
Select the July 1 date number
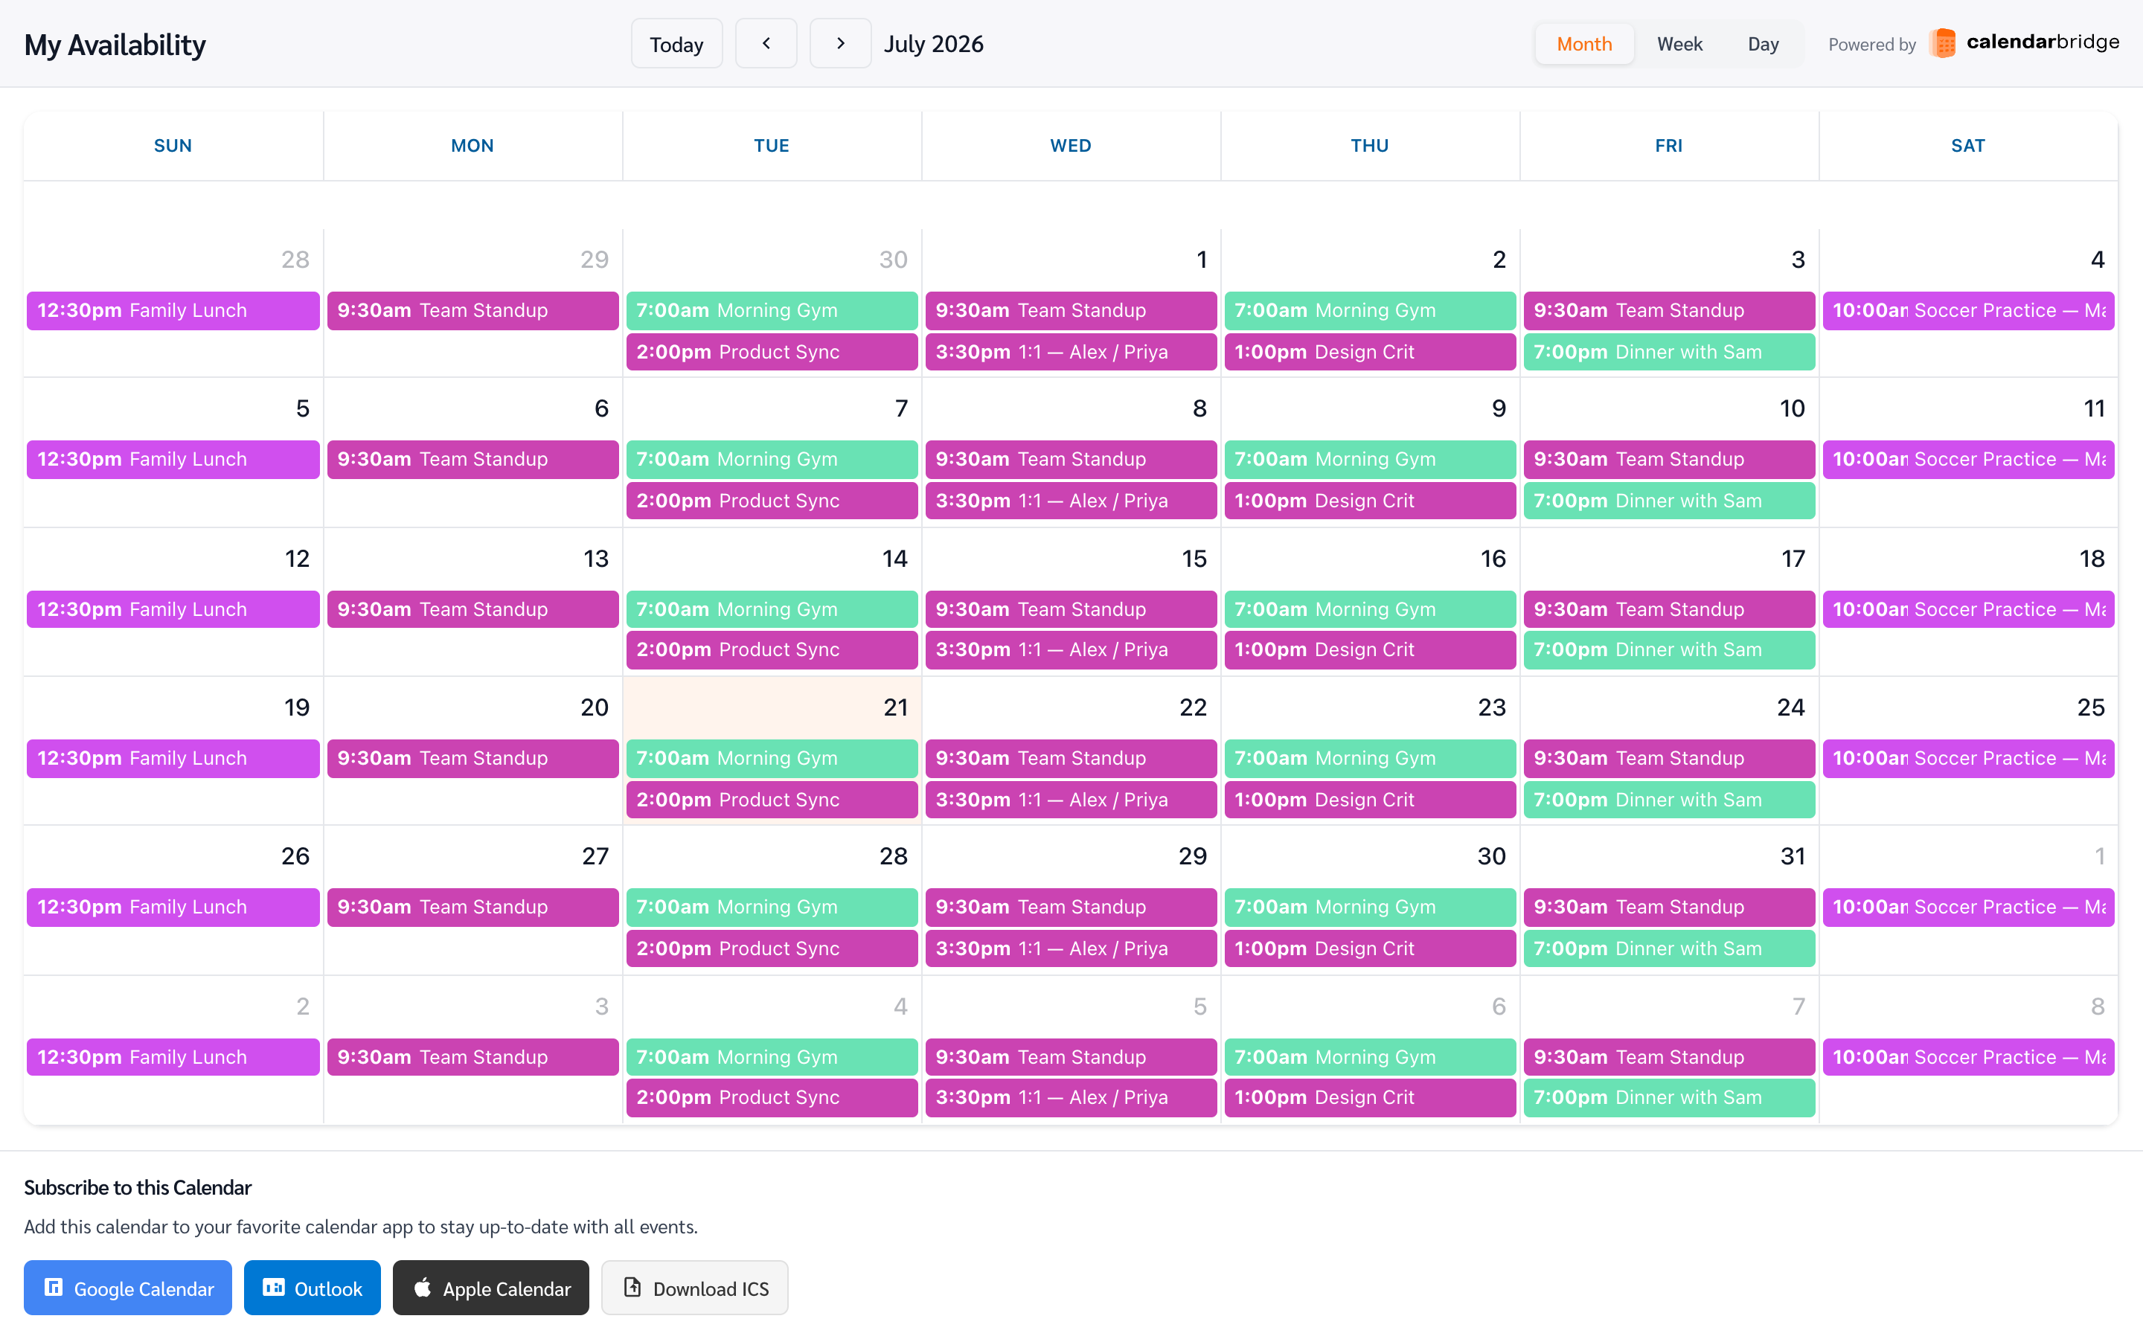point(1202,260)
